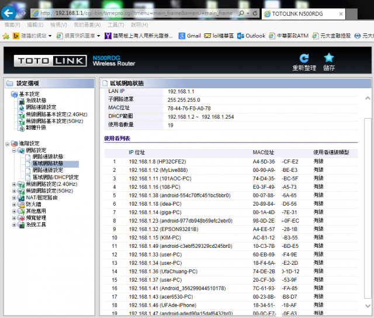
Task: Open the 檔案(F) menu
Action: tap(12, 25)
